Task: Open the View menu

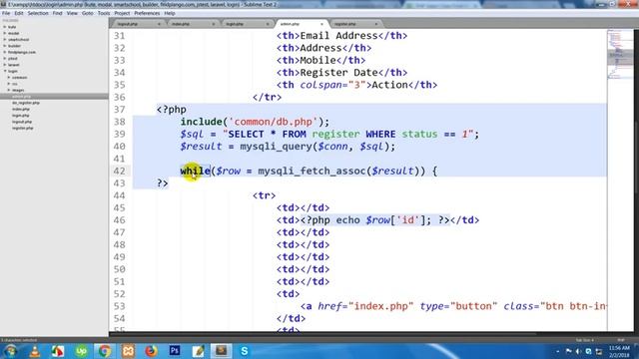Action: pos(72,13)
